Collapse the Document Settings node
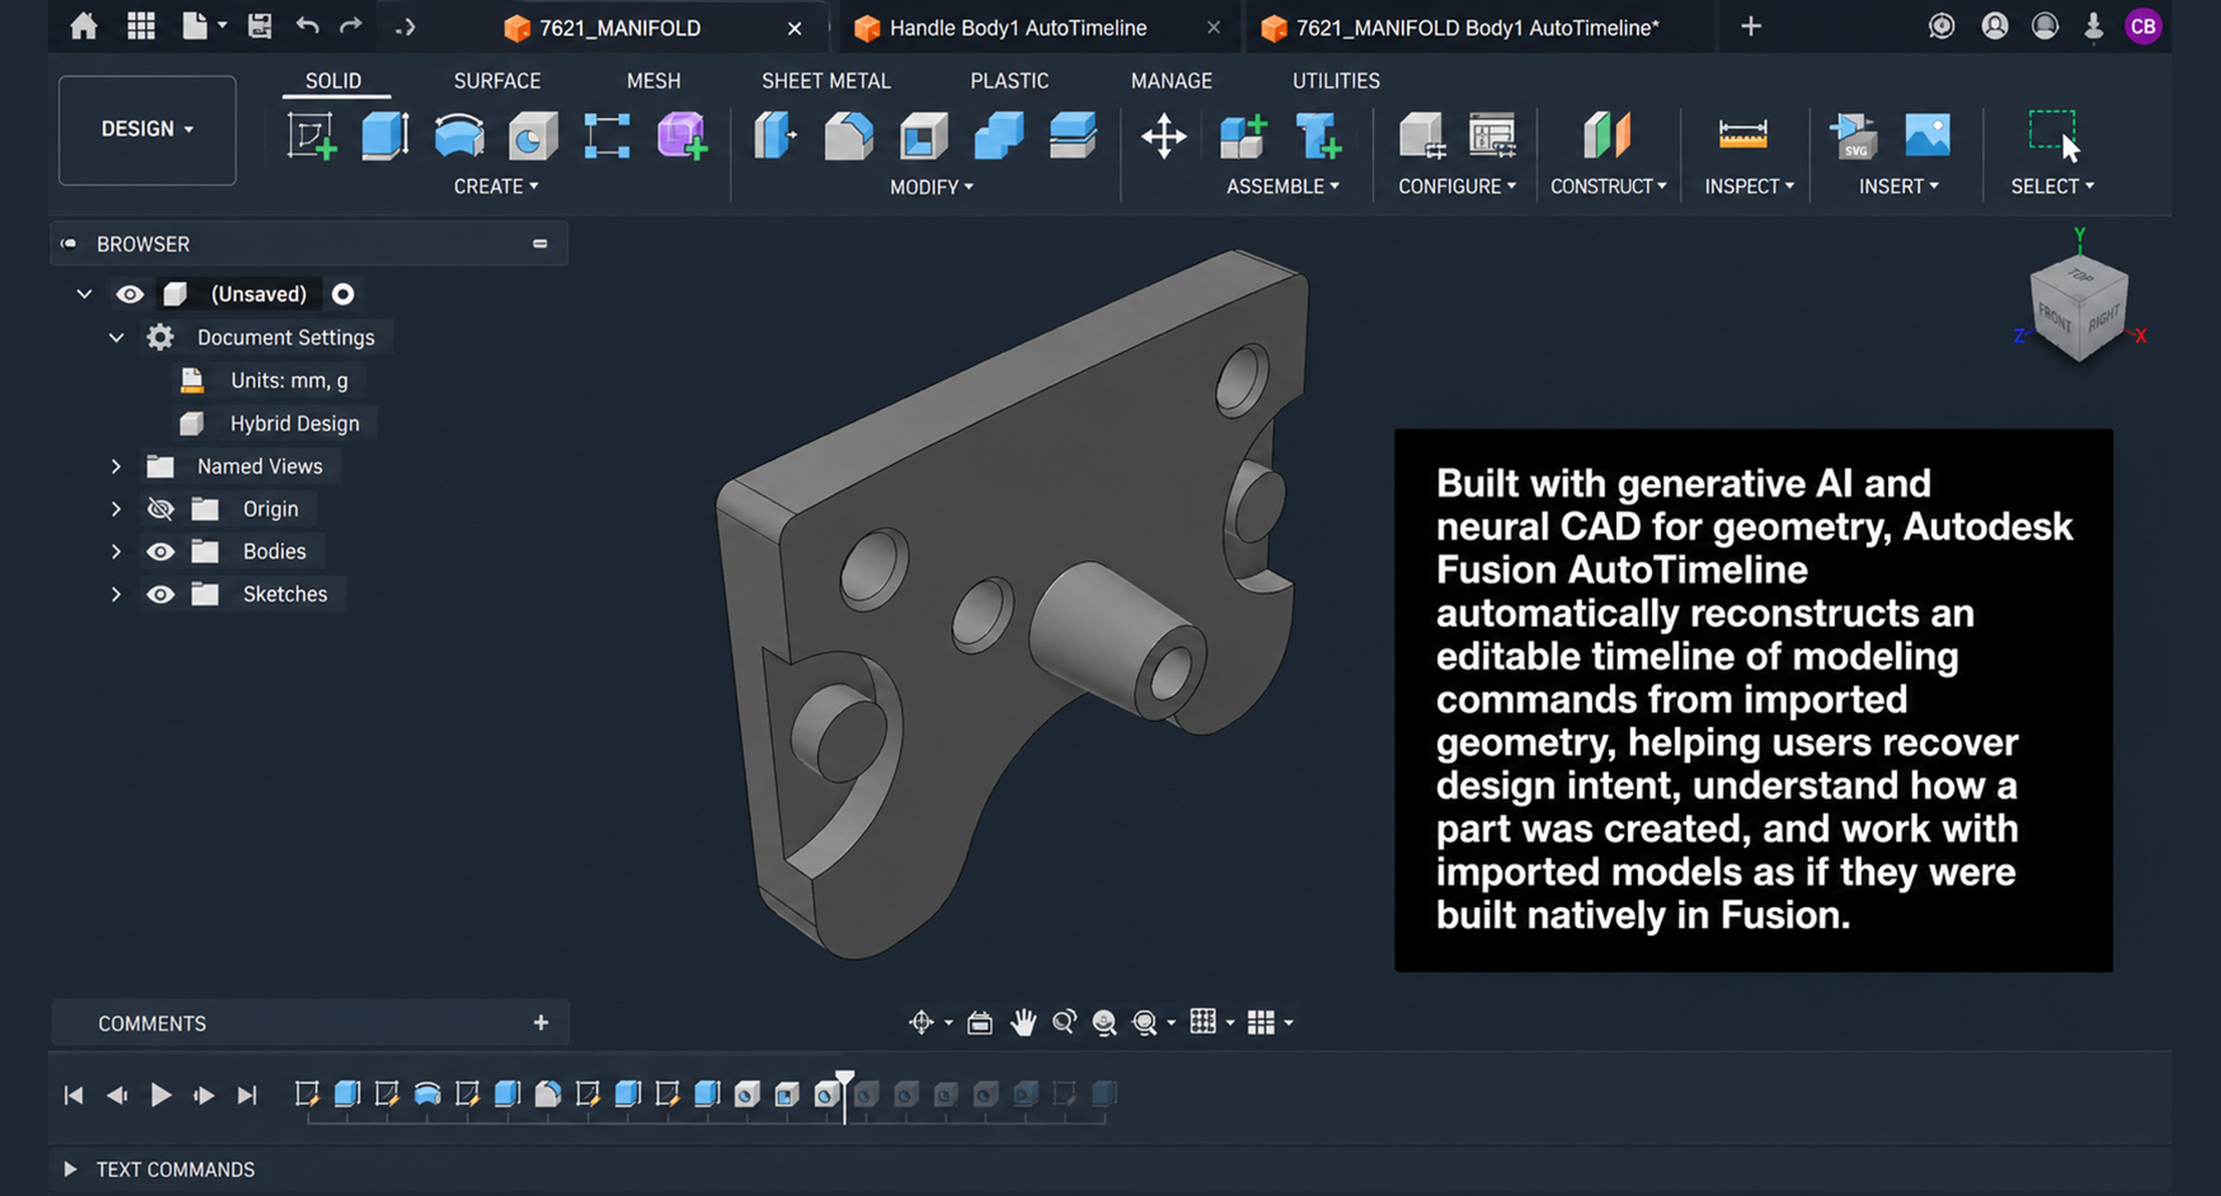The width and height of the screenshot is (2221, 1196). tap(115, 337)
